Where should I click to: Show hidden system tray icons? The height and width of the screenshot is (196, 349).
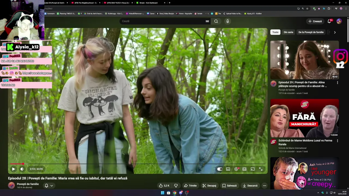click(318, 193)
